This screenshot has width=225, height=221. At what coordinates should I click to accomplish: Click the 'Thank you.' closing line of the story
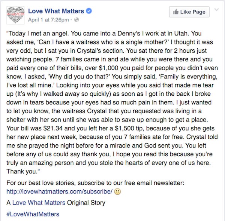[23, 171]
